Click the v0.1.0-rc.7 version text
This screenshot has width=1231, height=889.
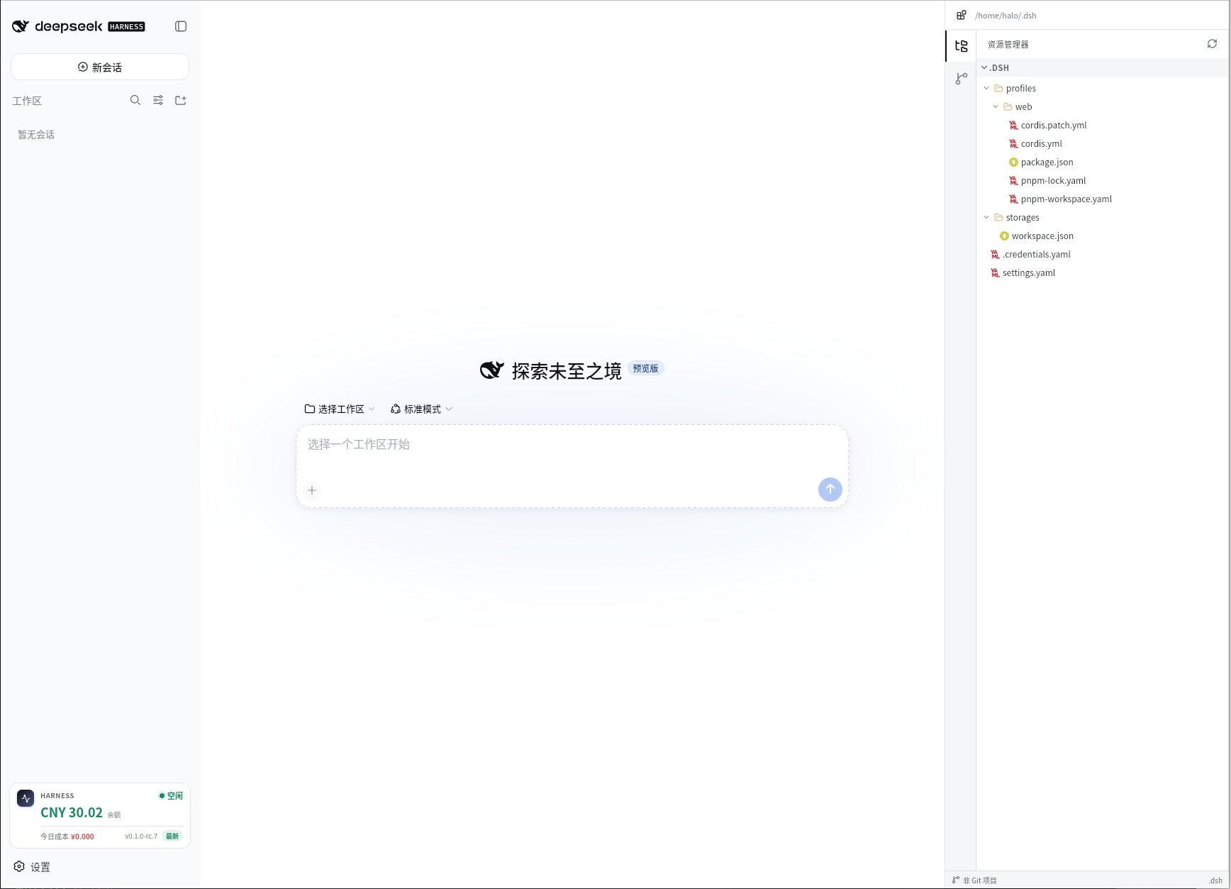click(141, 836)
